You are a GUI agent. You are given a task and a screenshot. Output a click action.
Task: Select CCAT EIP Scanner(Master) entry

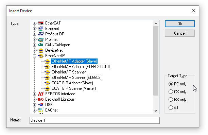pos(74,88)
